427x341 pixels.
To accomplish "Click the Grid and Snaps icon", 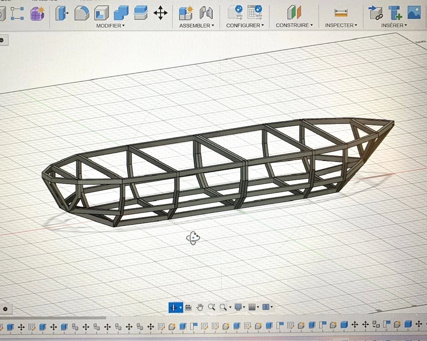I will tap(252, 307).
